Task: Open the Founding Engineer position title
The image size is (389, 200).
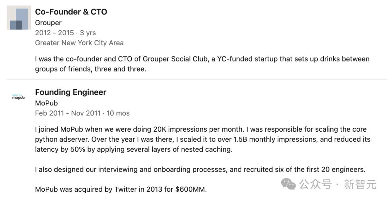Action: pyautogui.click(x=71, y=92)
